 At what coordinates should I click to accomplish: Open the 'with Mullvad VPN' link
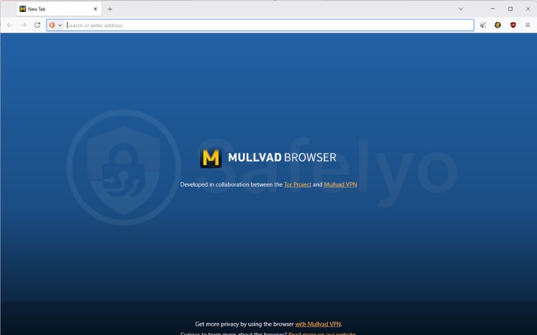318,324
